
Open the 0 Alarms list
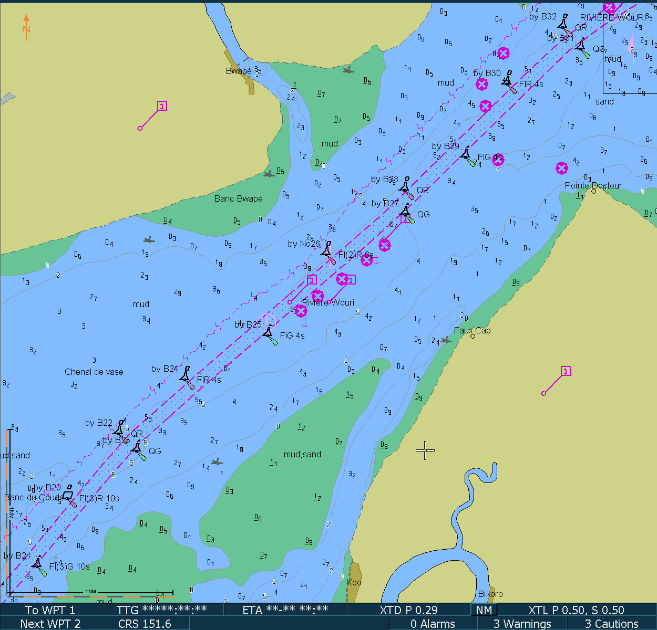(x=433, y=624)
